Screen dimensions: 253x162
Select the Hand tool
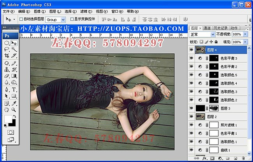pyautogui.click(x=7, y=110)
